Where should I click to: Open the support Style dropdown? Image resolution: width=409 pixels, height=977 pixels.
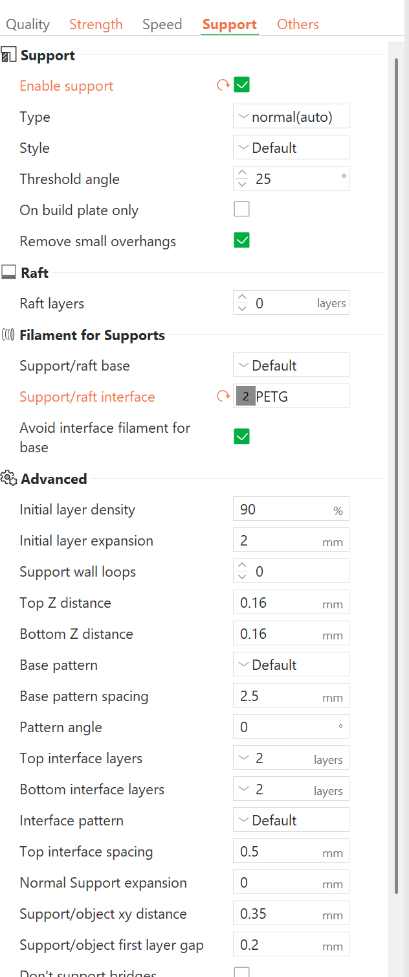tap(291, 148)
